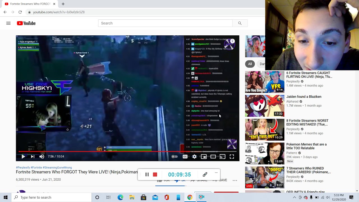Click the YouTube search input field

pyautogui.click(x=165, y=23)
